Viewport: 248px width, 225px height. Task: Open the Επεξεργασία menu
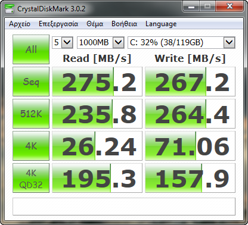[x=58, y=24]
